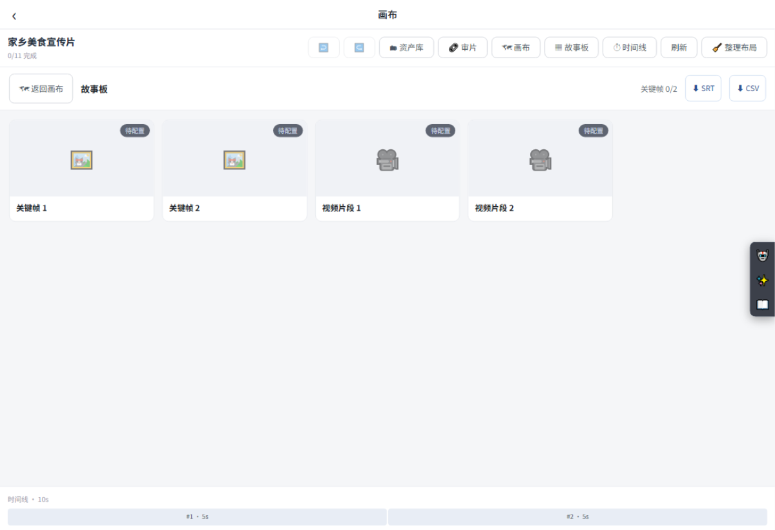The height and width of the screenshot is (530, 775).
Task: Go back using the top-left arrow
Action: tap(14, 16)
